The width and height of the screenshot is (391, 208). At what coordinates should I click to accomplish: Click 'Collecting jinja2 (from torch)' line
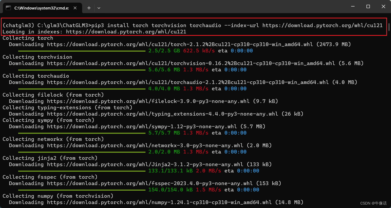(x=50, y=158)
